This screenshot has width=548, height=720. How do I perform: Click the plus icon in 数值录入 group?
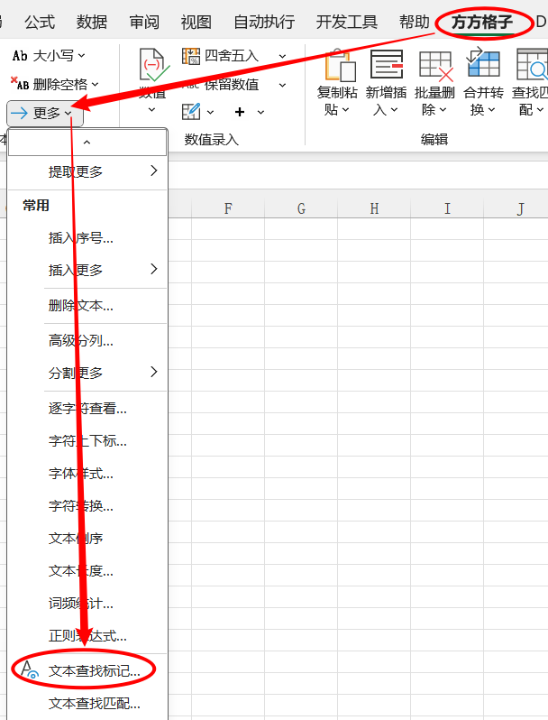(x=240, y=112)
